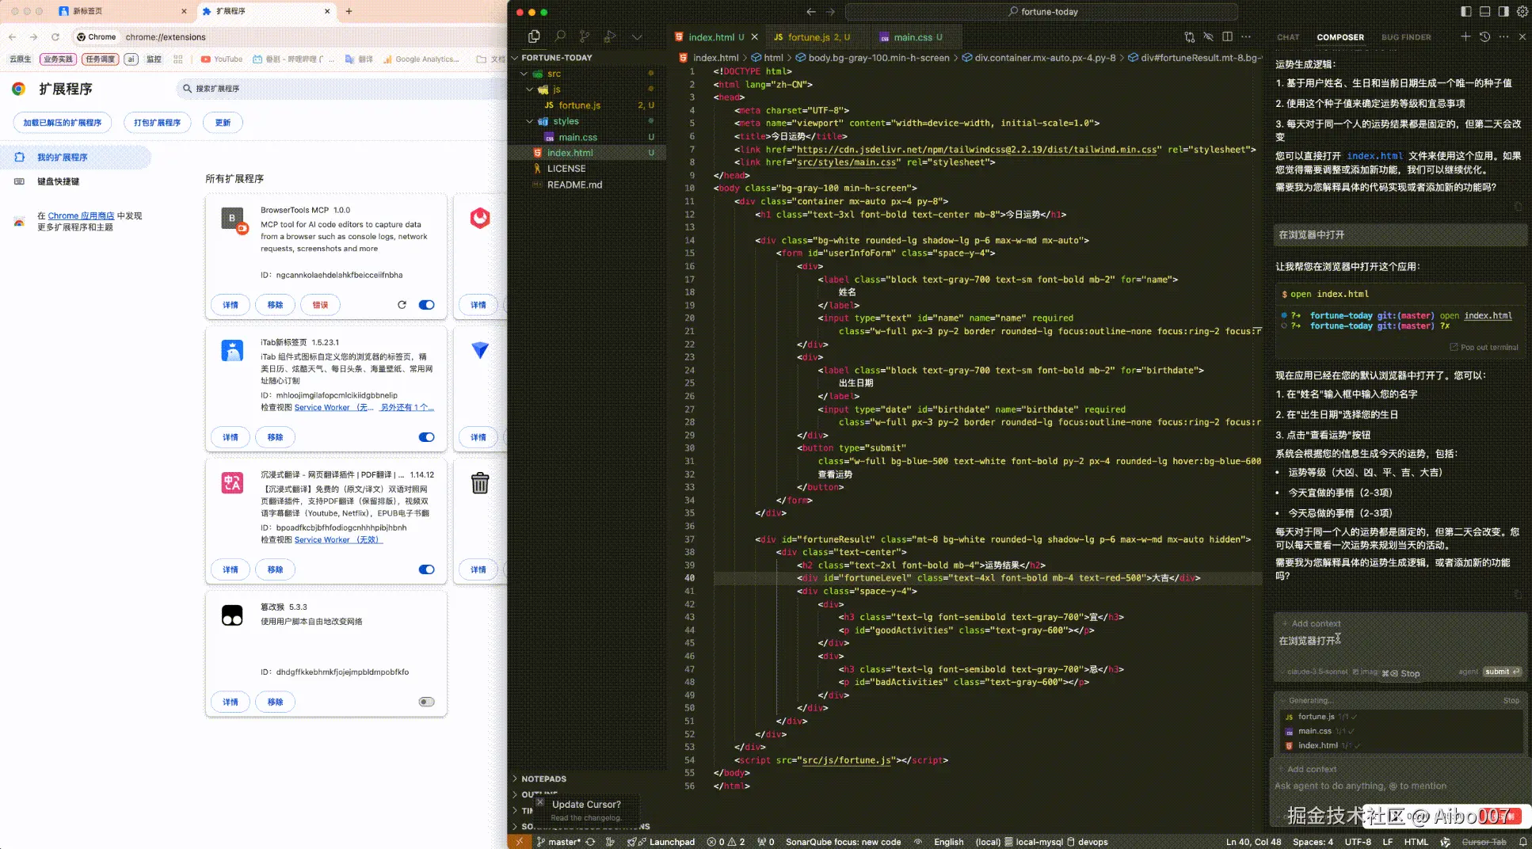Switch to the main.css editor tab
1532x849 pixels.
(x=913, y=37)
